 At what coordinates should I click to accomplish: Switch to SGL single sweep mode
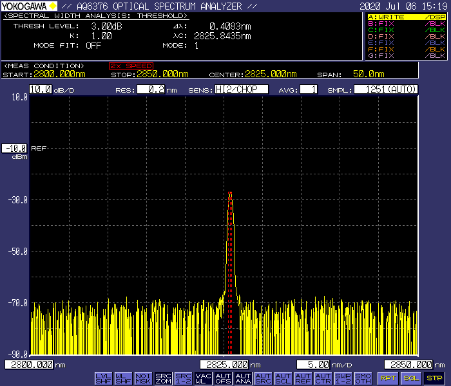(x=411, y=378)
